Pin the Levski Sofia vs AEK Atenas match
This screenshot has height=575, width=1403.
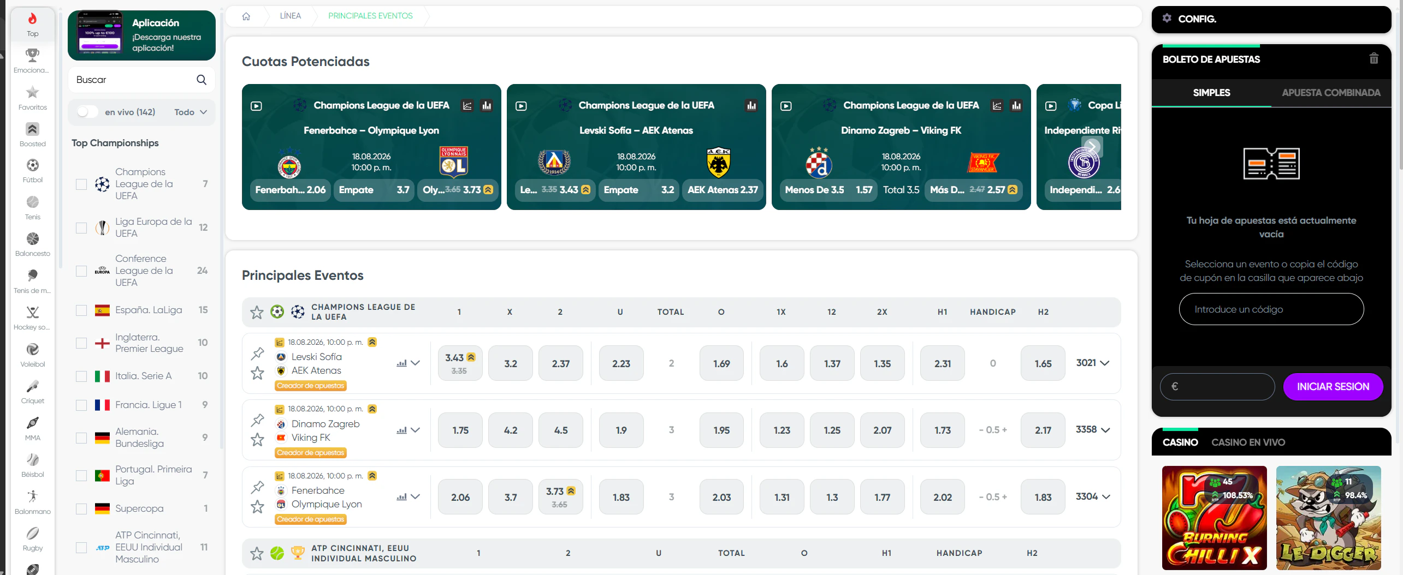(258, 353)
